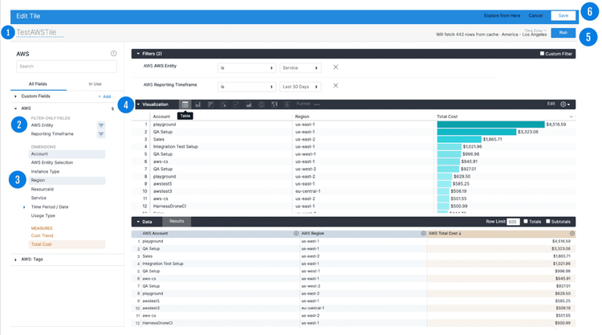The width and height of the screenshot is (602, 335).
Task: Click the info icon in the AWS panel header
Action: (x=113, y=54)
